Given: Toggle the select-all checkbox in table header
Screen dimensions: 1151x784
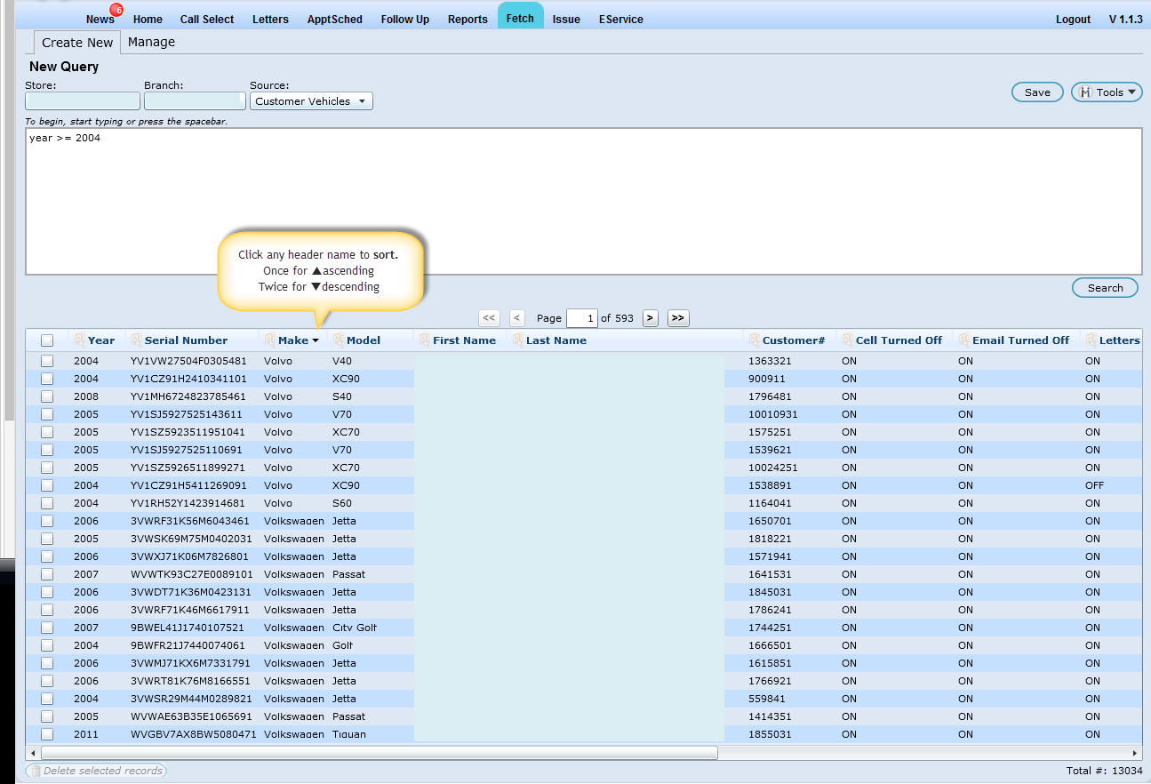Looking at the screenshot, I should [47, 340].
